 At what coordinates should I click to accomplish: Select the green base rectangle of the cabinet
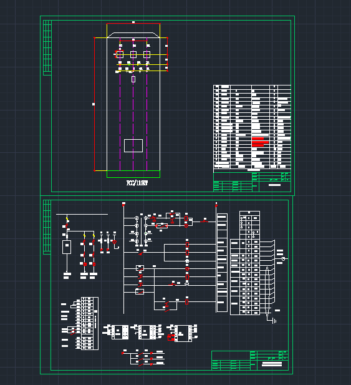(133, 174)
